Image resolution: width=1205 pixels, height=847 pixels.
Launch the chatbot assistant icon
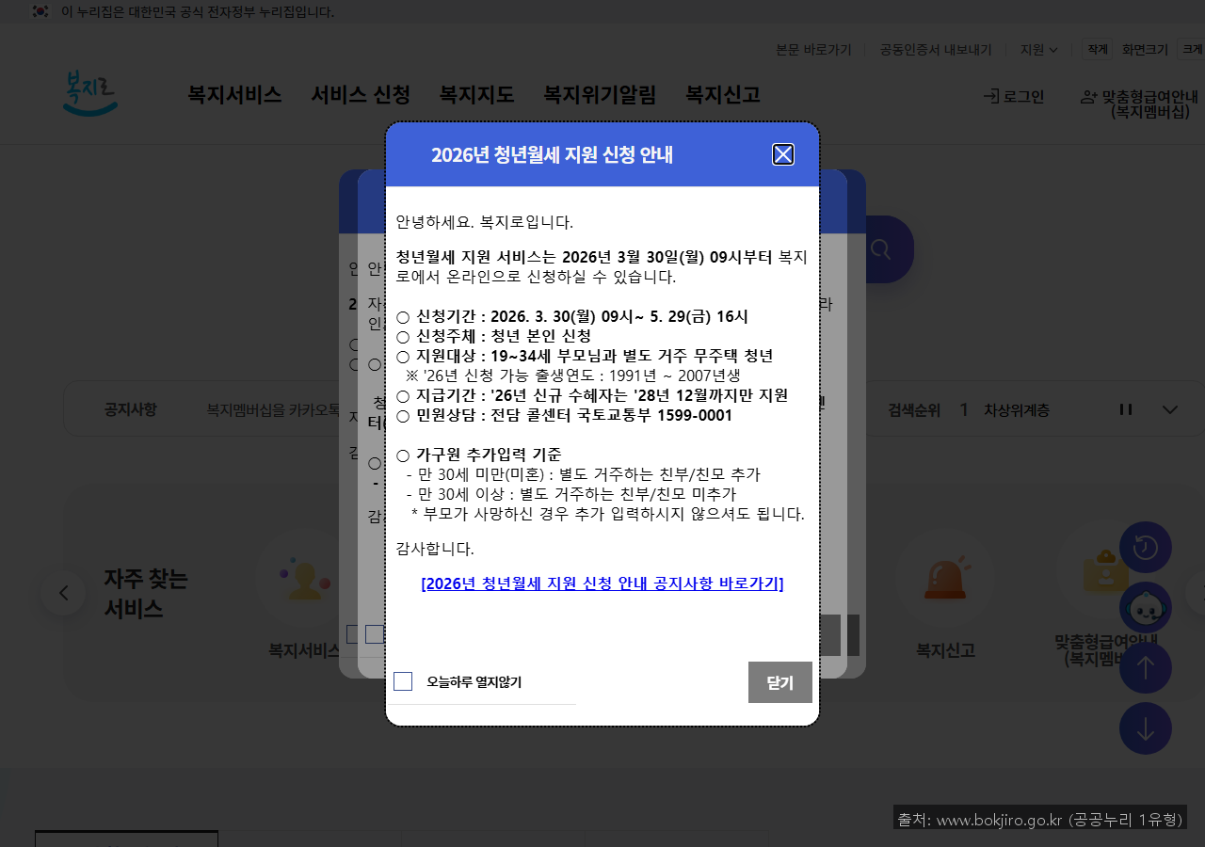[1146, 608]
